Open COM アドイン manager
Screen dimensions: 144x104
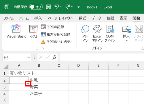(110, 34)
